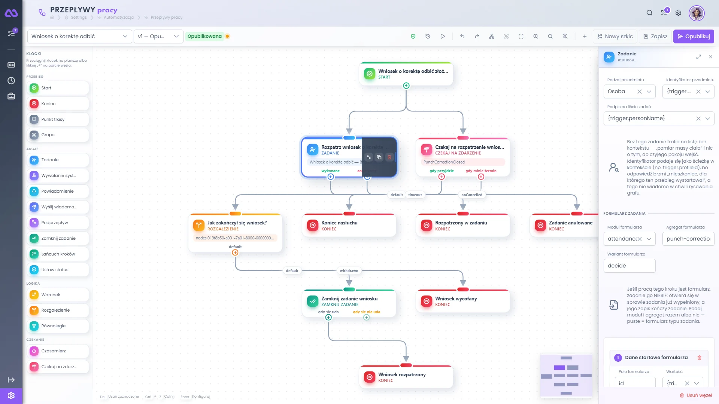This screenshot has height=404, width=719.
Task: Undo the last change in toolbar
Action: click(462, 36)
